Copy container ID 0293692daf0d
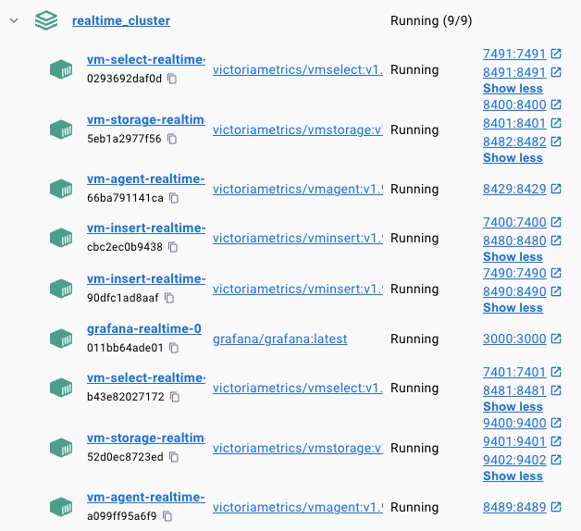 (172, 79)
